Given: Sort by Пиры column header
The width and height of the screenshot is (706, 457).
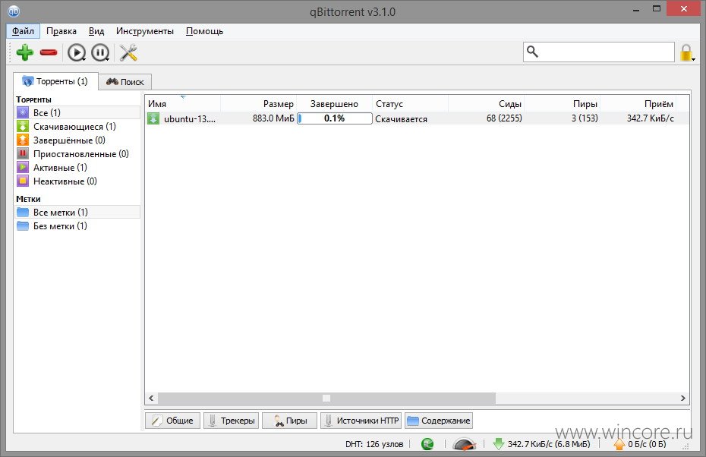Looking at the screenshot, I should coord(562,103).
